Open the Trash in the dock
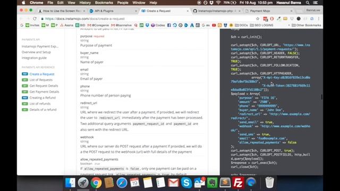340x191 pixels. coord(269,183)
